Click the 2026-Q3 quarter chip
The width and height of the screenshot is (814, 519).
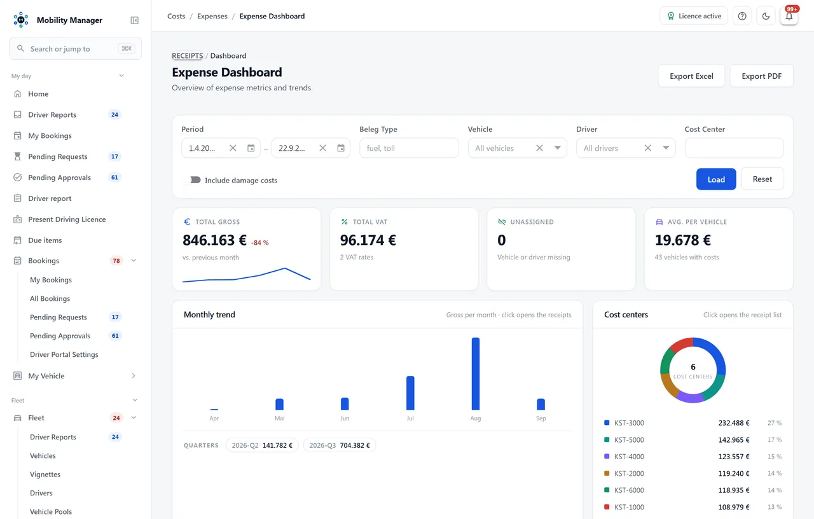tap(340, 445)
